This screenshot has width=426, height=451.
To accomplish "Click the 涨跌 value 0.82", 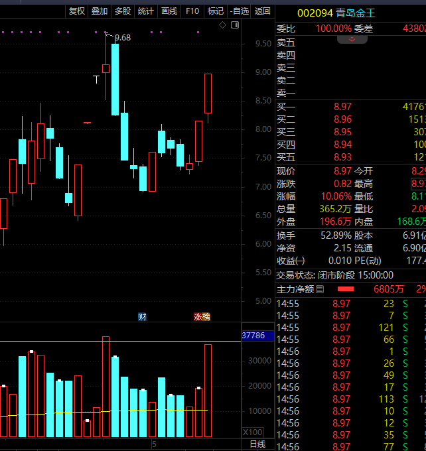I will click(x=342, y=184).
